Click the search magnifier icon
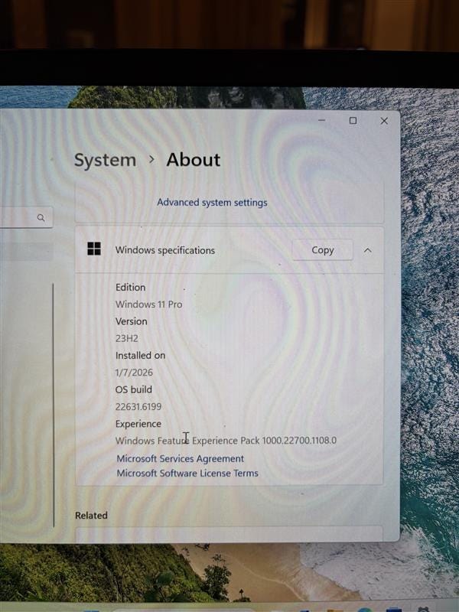459x612 pixels. click(41, 218)
